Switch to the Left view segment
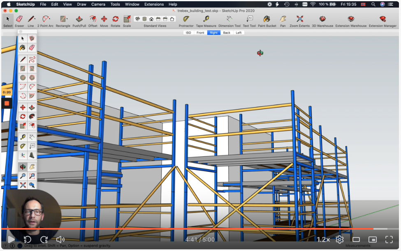 pos(239,33)
